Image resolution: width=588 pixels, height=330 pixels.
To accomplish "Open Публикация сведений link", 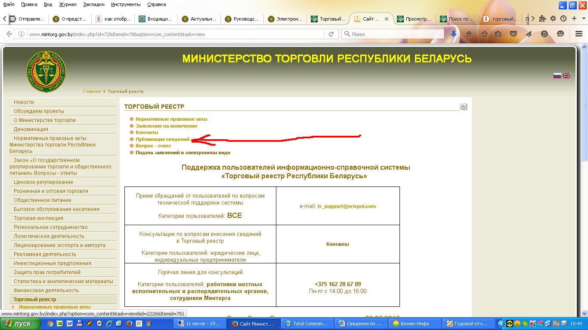I will click(162, 139).
